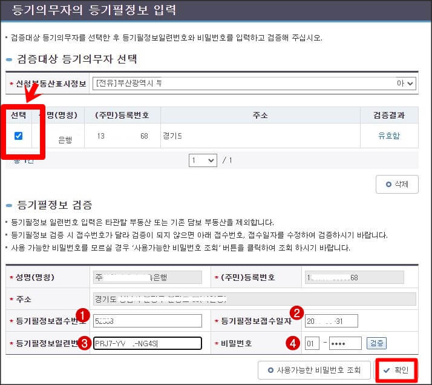Click the disabled (주민)등록번호 field ending in 68
This screenshot has width=432, height=385.
pos(355,277)
